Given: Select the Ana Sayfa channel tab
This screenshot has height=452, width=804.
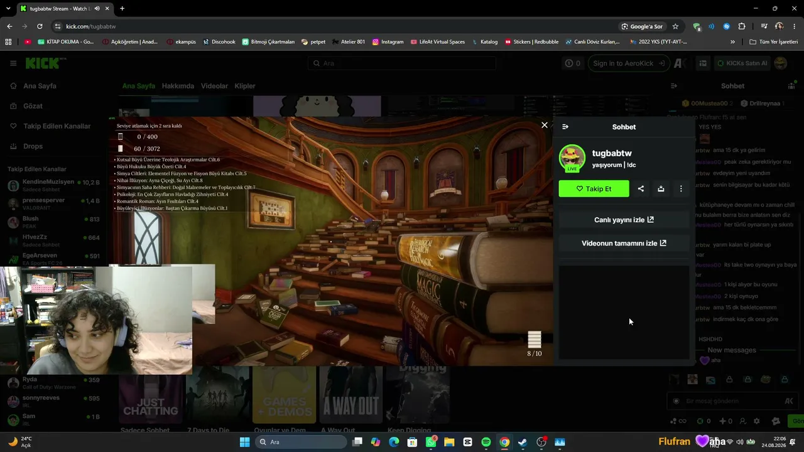Looking at the screenshot, I should coord(138,86).
